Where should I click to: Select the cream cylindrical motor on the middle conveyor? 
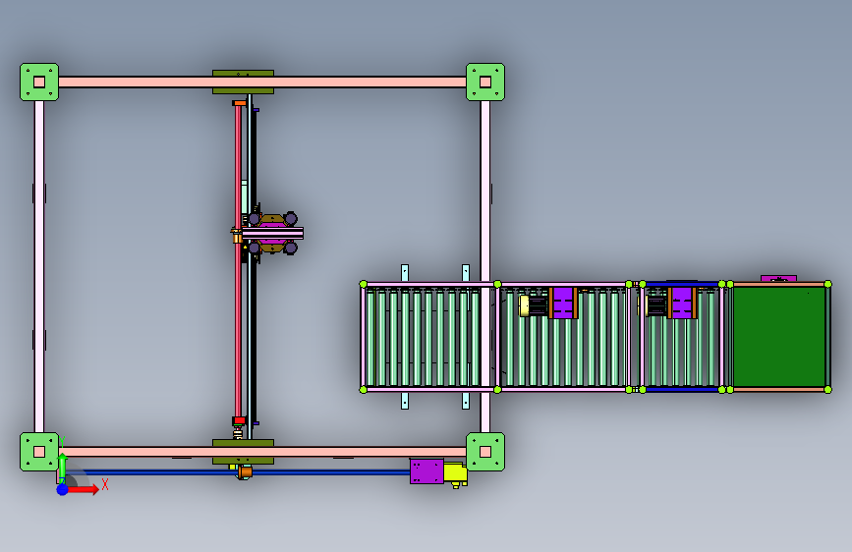(524, 305)
